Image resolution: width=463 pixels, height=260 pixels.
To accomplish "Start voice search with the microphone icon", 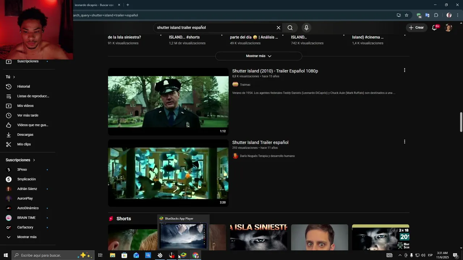I will 306,28.
